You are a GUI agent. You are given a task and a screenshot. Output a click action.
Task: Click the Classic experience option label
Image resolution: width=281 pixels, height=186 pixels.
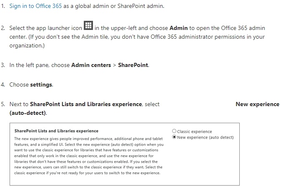coord(194,131)
